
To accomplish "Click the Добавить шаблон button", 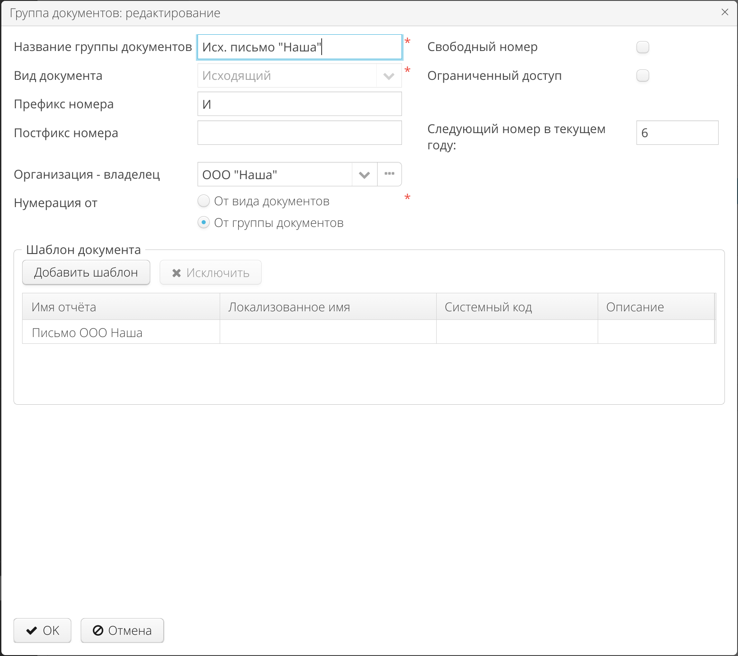I will [86, 272].
